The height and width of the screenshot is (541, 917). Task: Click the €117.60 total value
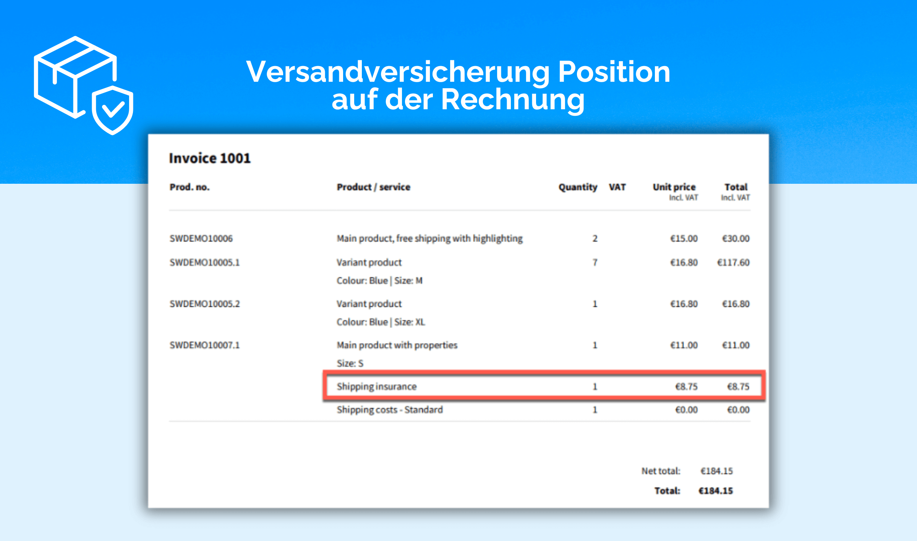pos(733,262)
